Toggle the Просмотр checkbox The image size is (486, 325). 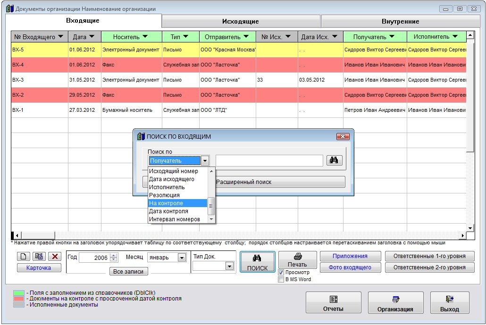coord(281,272)
